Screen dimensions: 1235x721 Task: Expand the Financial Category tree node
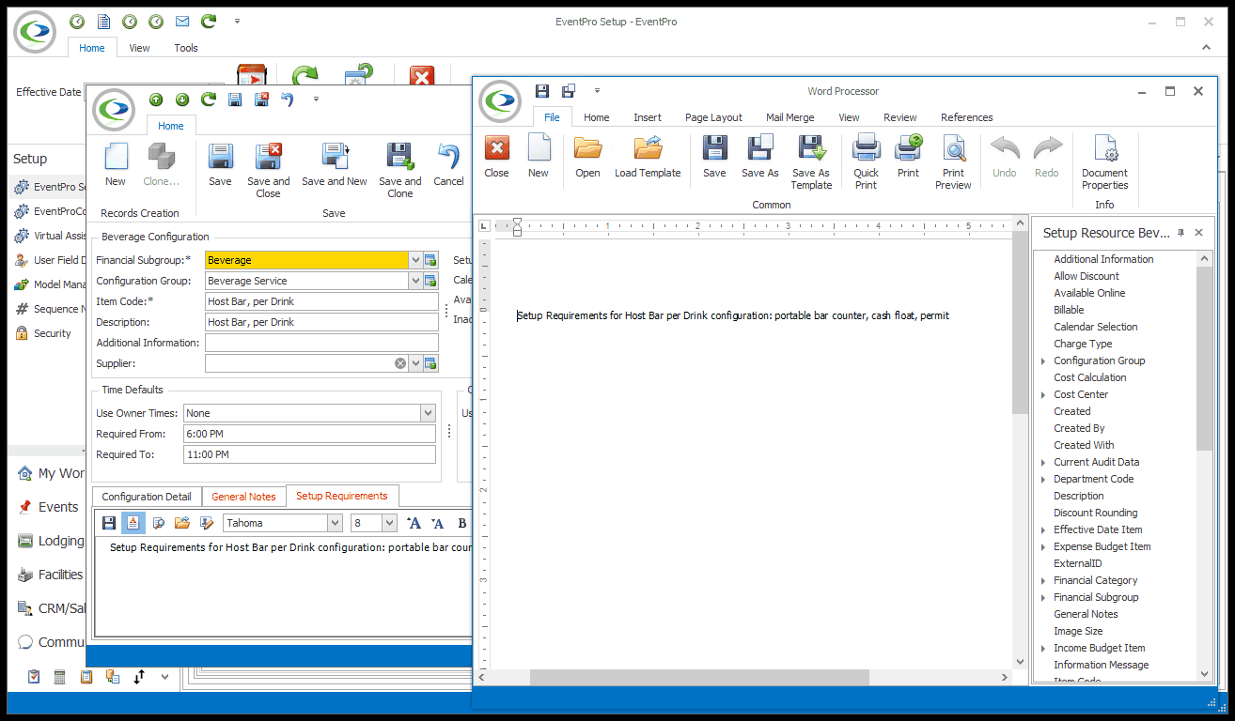coord(1043,580)
